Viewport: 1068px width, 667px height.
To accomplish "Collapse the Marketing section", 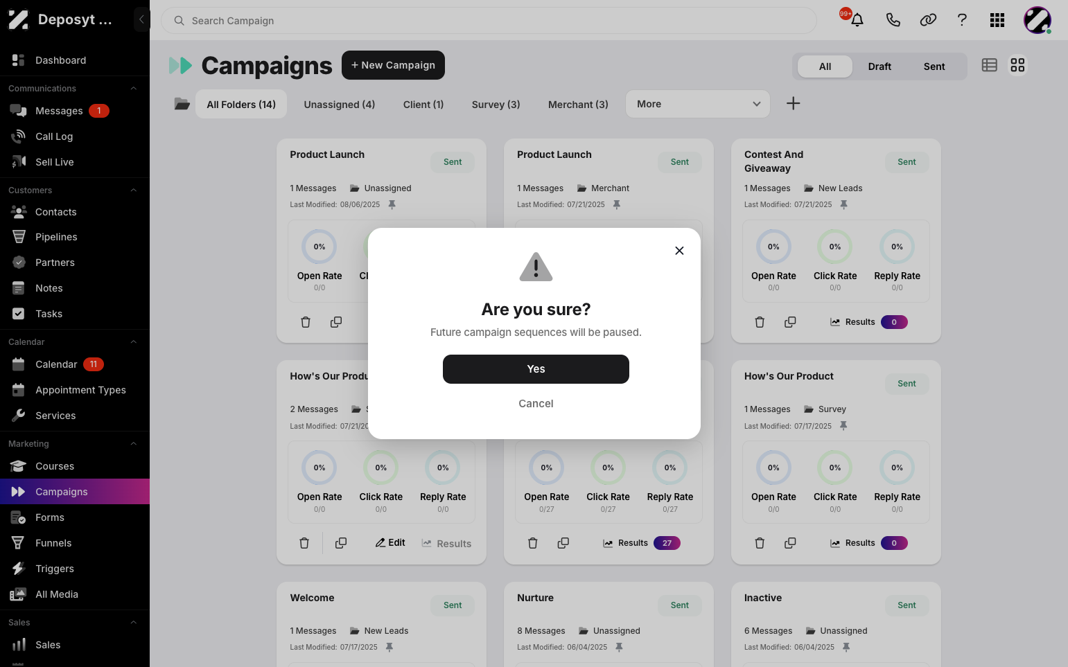I will click(133, 444).
